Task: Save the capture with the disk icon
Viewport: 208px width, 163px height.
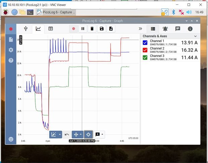Action: [x=101, y=29]
